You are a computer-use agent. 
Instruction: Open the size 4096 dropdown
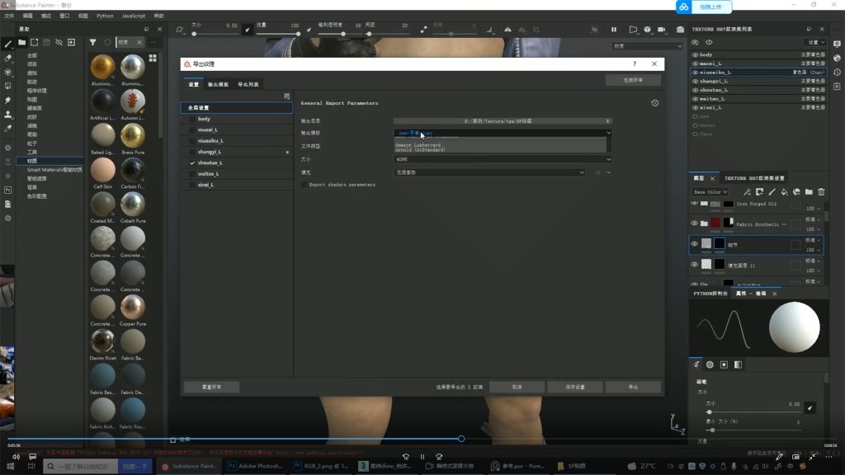[503, 159]
